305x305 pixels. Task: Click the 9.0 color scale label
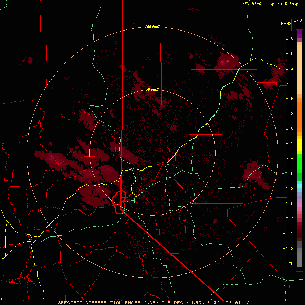tap(290, 53)
